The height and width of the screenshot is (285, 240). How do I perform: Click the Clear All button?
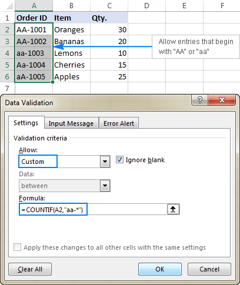(30, 269)
